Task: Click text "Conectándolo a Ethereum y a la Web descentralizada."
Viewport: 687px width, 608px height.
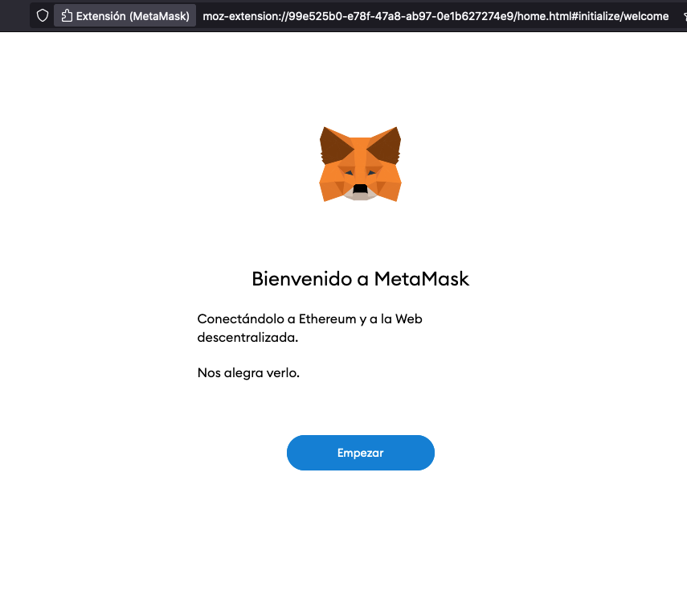Action: pyautogui.click(x=310, y=327)
